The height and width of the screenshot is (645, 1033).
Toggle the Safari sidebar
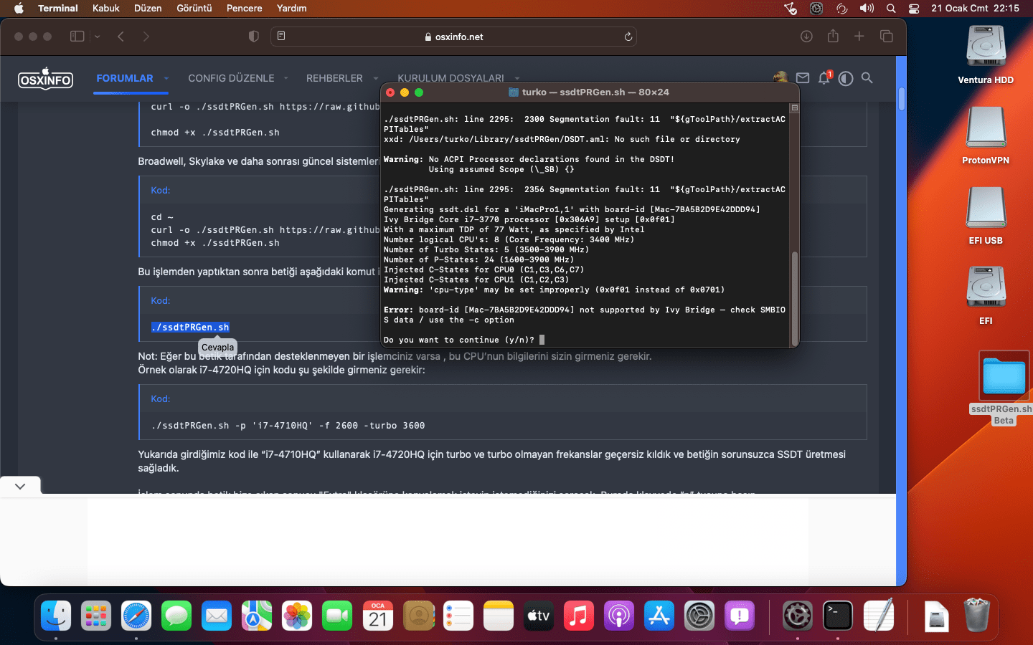(77, 37)
